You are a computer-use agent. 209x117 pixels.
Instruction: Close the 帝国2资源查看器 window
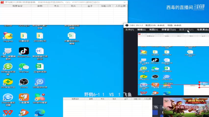(x=125, y=2)
